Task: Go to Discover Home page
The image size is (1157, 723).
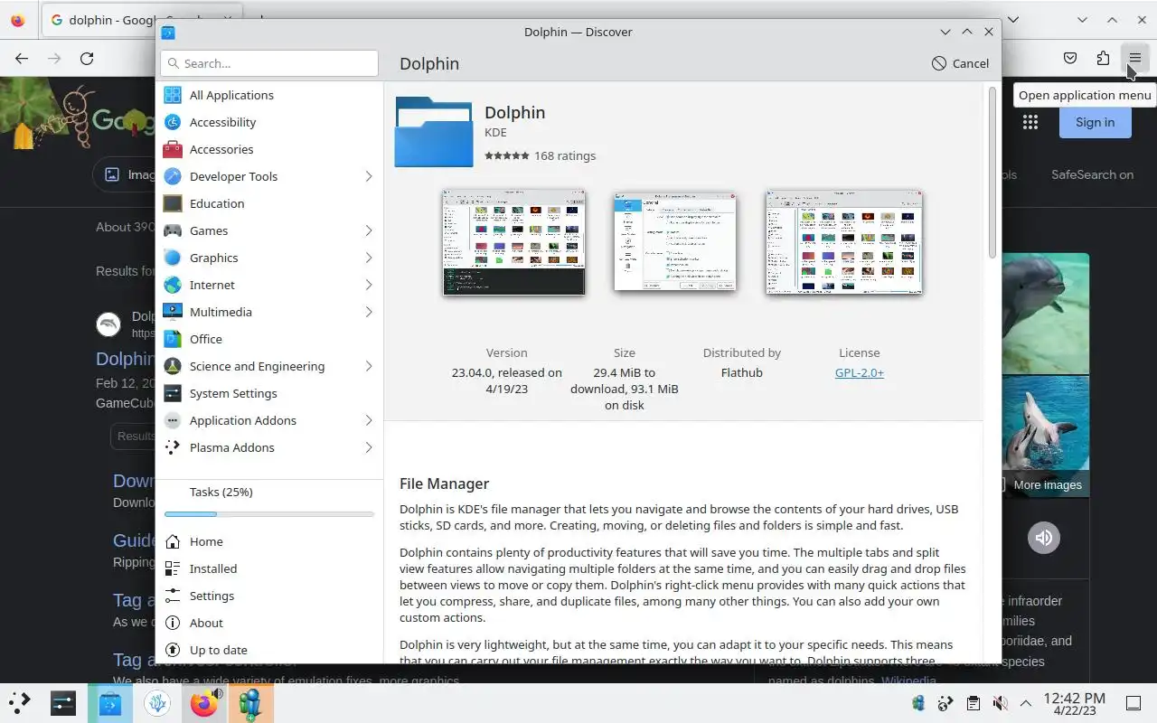Action: point(269,541)
